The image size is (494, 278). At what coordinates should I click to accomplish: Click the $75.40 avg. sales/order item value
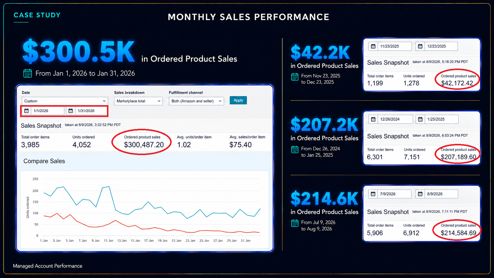[x=240, y=145]
